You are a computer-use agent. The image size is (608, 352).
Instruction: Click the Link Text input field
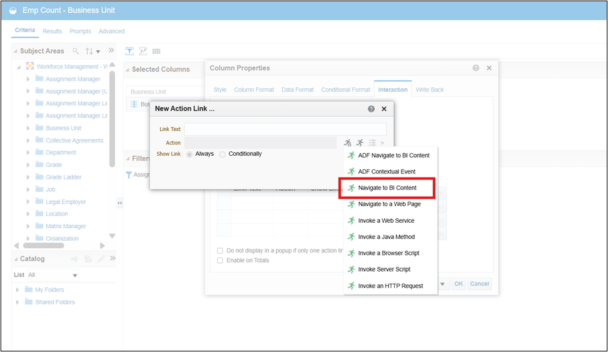[x=285, y=129]
